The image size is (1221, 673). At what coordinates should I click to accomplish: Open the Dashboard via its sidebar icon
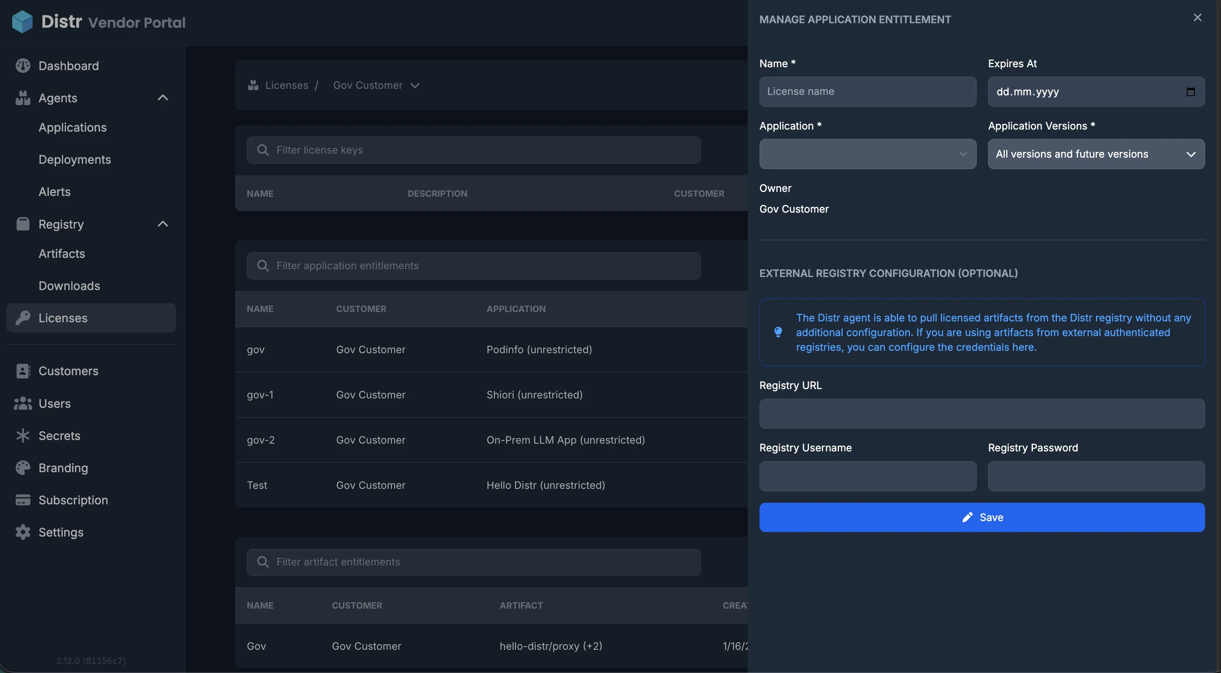point(23,66)
